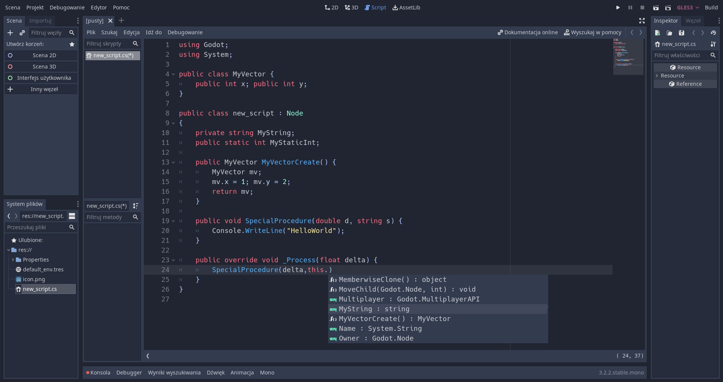The width and height of the screenshot is (723, 382).
Task: Add a new node with the plus icon
Action: (10, 33)
